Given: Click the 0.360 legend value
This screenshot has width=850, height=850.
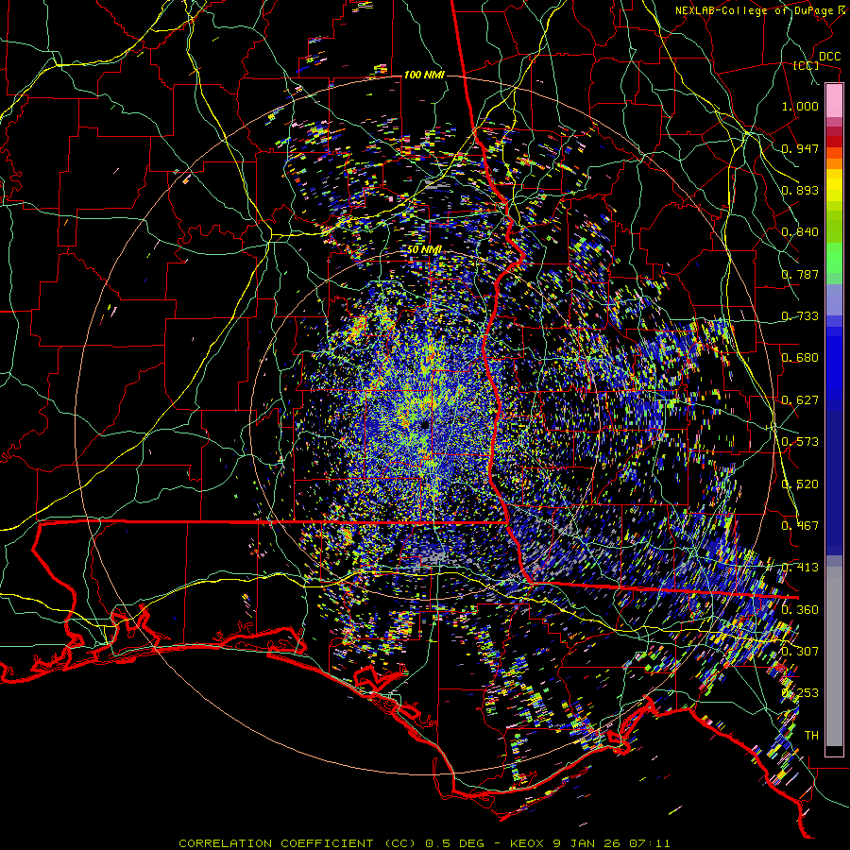Looking at the screenshot, I should tap(800, 610).
